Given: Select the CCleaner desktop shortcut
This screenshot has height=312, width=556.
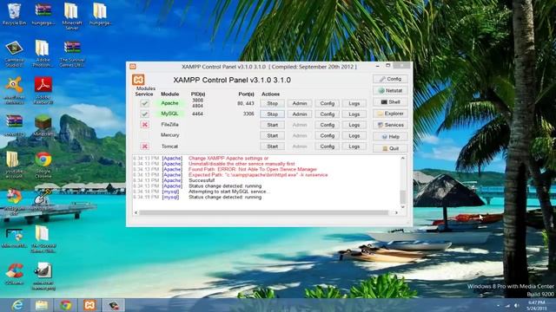Looking at the screenshot, I should [x=14, y=274].
